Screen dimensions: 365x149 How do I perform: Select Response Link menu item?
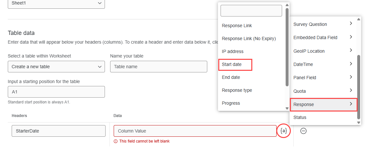[237, 26]
